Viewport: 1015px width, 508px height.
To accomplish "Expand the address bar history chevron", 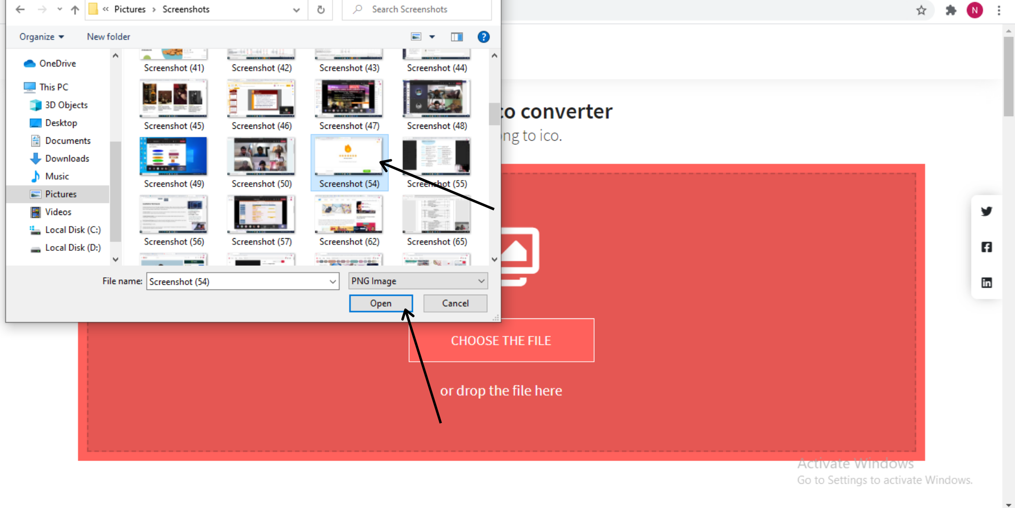I will (296, 10).
